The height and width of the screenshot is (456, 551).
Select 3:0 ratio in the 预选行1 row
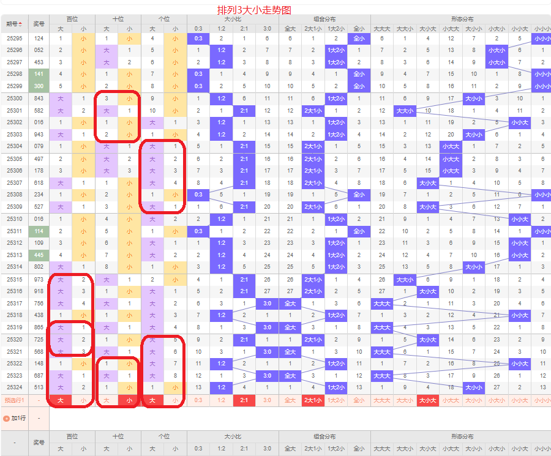tap(267, 400)
